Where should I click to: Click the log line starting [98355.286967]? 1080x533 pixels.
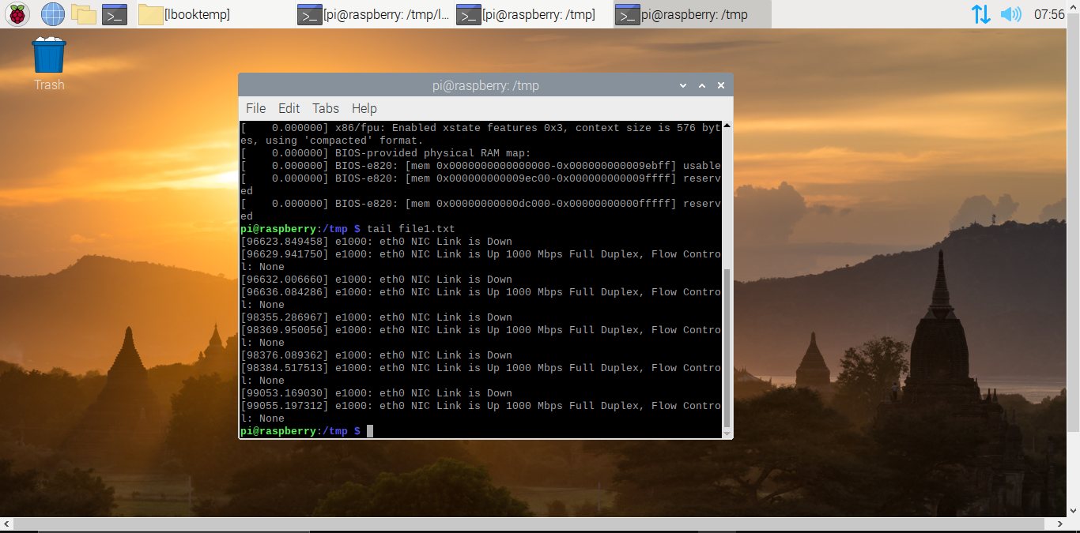[376, 317]
